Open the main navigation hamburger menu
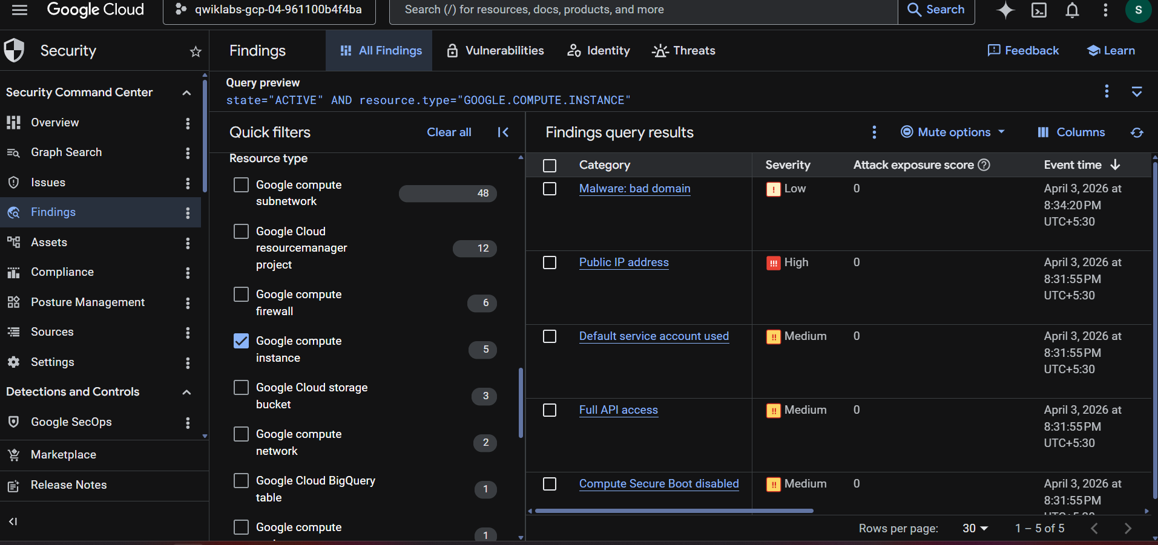Viewport: 1158px width, 545px height. click(19, 10)
